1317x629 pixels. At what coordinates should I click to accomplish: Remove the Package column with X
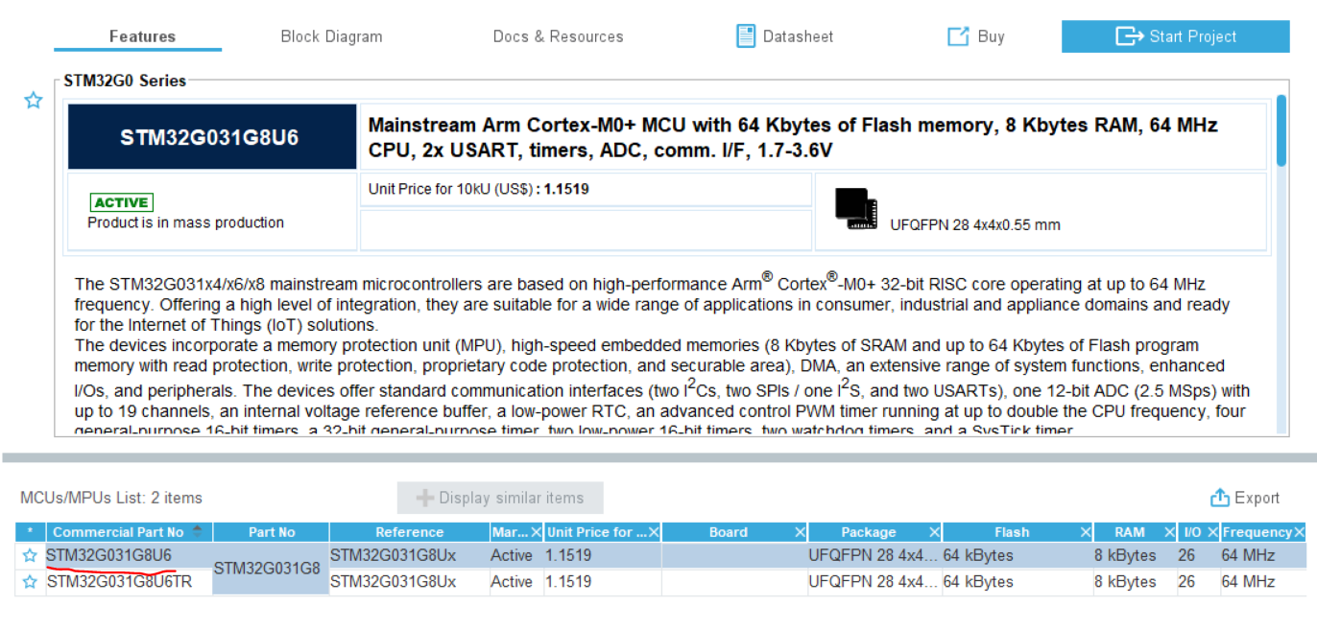point(934,532)
